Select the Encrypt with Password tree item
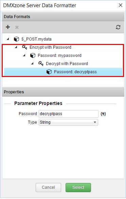126x199 pixels. 50,47
